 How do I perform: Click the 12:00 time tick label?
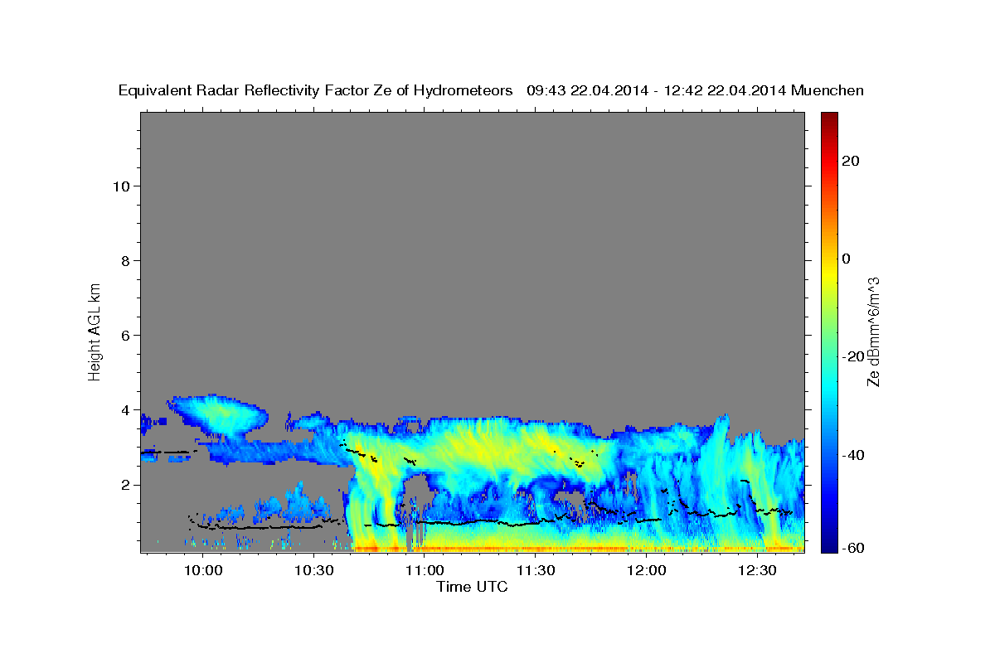click(x=647, y=570)
